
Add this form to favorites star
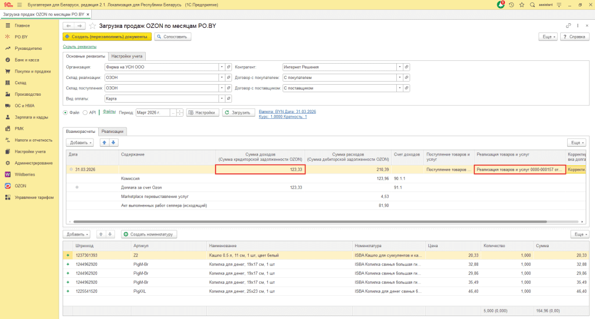point(92,26)
